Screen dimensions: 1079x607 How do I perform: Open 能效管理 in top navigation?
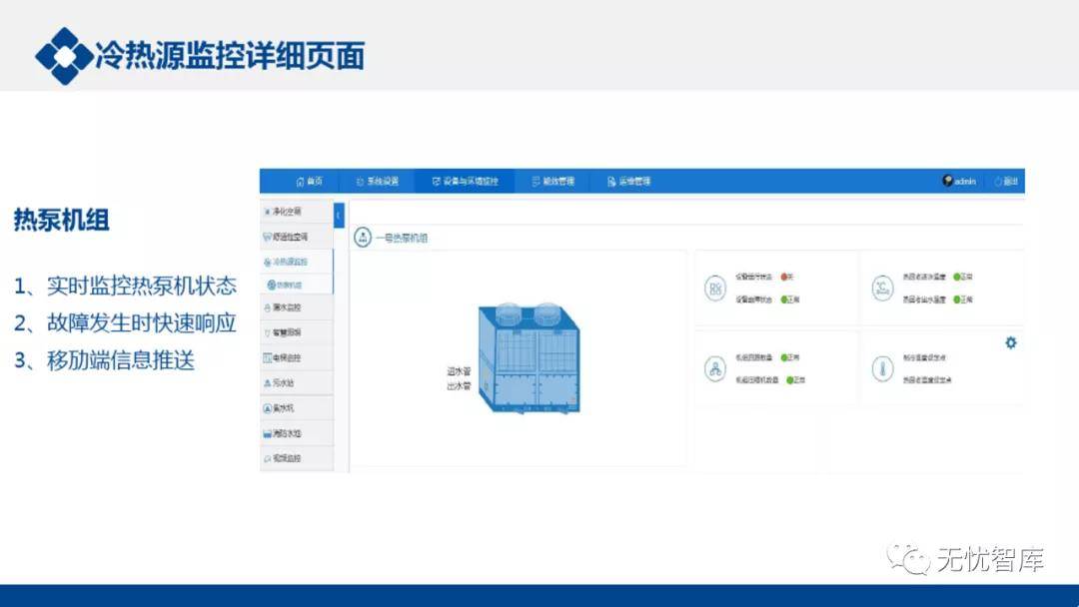tap(552, 182)
